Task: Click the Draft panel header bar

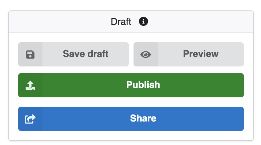Action: pyautogui.click(x=131, y=22)
